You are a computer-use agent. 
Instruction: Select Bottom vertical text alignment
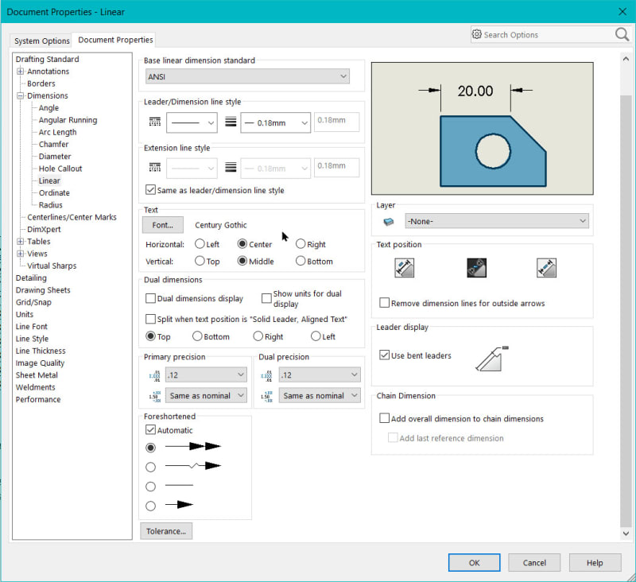301,261
